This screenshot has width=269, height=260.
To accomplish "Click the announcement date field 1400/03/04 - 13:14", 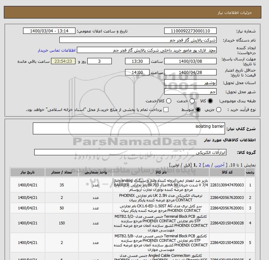I will (49, 31).
